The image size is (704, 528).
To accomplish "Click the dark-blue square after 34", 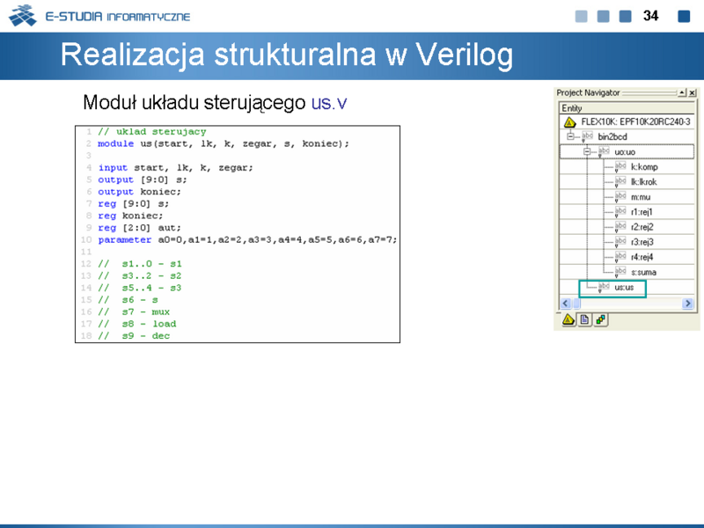I will click(x=684, y=16).
